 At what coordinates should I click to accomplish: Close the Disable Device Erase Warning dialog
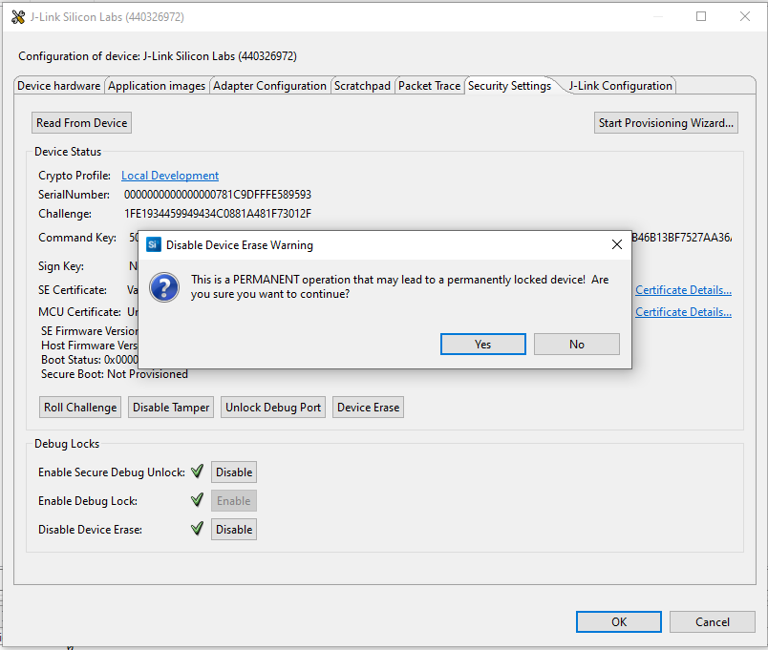tap(616, 245)
